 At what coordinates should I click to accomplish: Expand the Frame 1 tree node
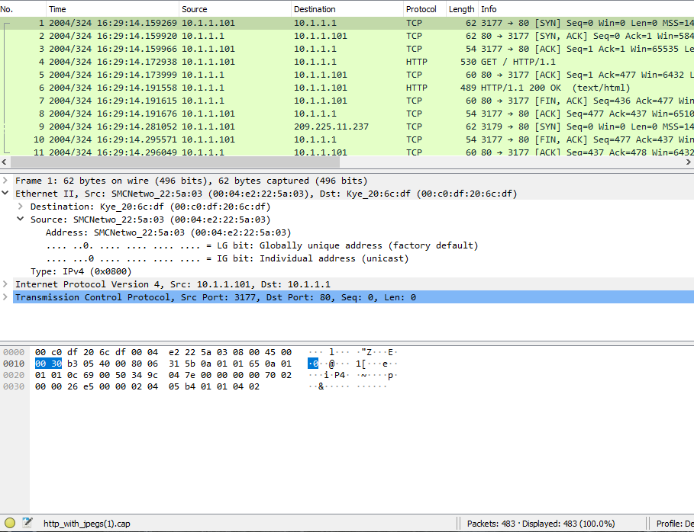(x=5, y=181)
